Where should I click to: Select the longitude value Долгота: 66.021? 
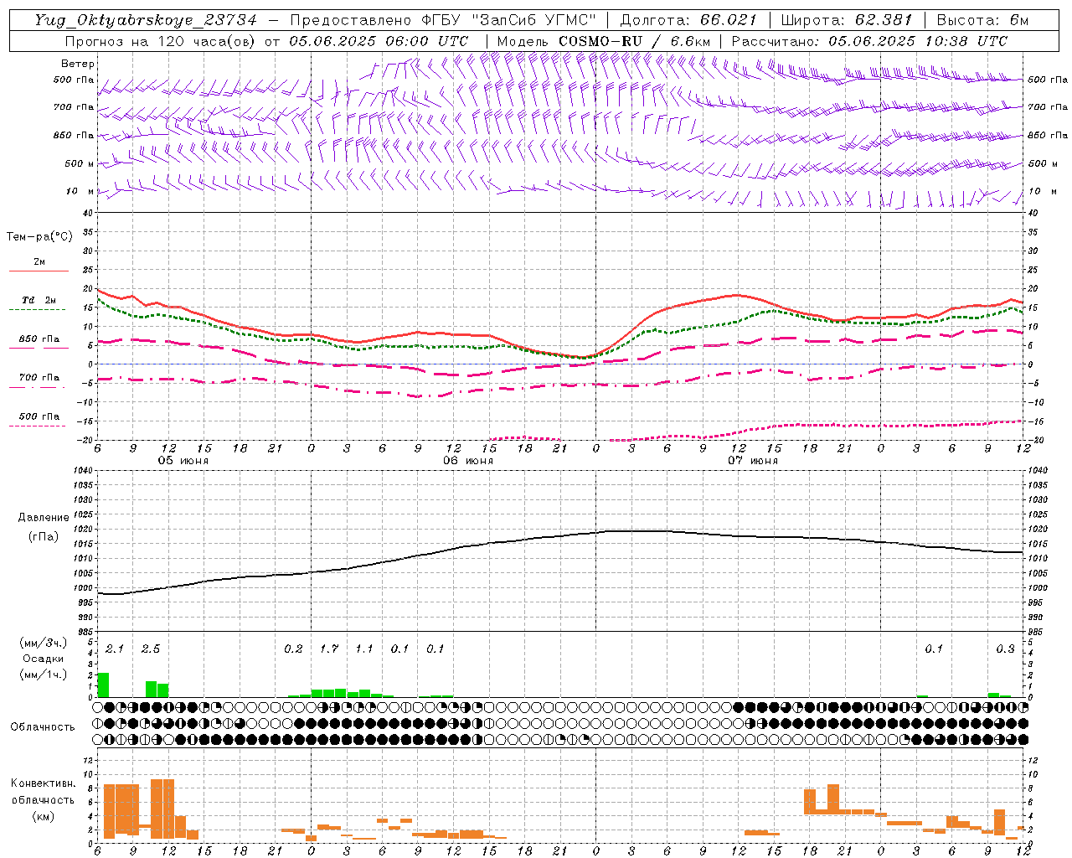[x=688, y=20]
